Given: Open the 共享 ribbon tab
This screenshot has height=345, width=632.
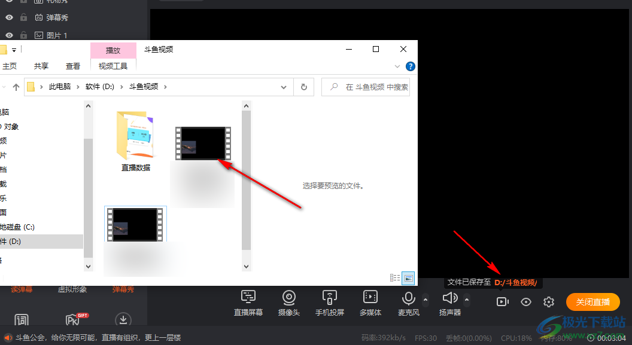Looking at the screenshot, I should point(41,66).
